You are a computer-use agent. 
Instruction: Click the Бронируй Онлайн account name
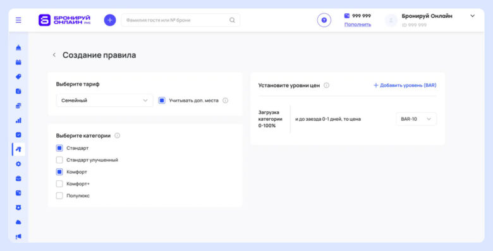[x=427, y=16]
